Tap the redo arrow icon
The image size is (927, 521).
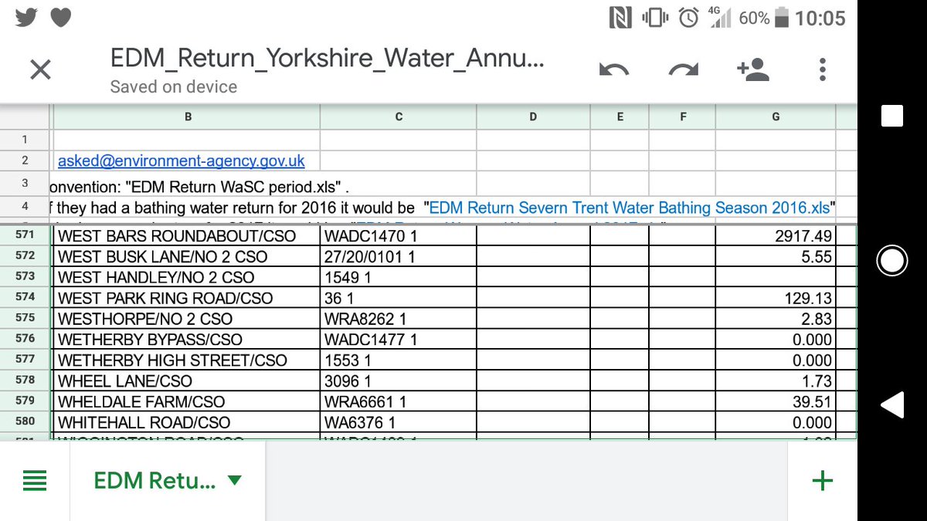click(x=683, y=70)
